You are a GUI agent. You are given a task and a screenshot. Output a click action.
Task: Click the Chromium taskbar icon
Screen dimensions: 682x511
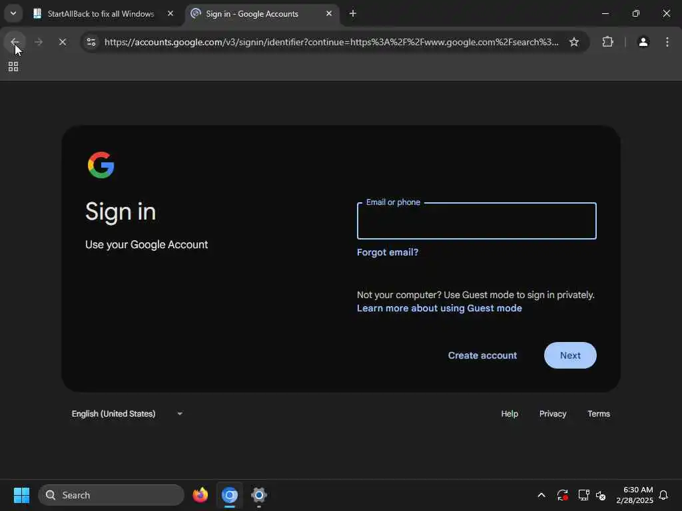pyautogui.click(x=230, y=495)
